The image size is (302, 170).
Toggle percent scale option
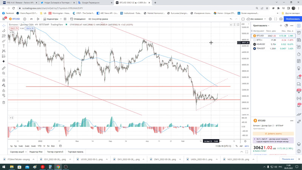(x=237, y=146)
